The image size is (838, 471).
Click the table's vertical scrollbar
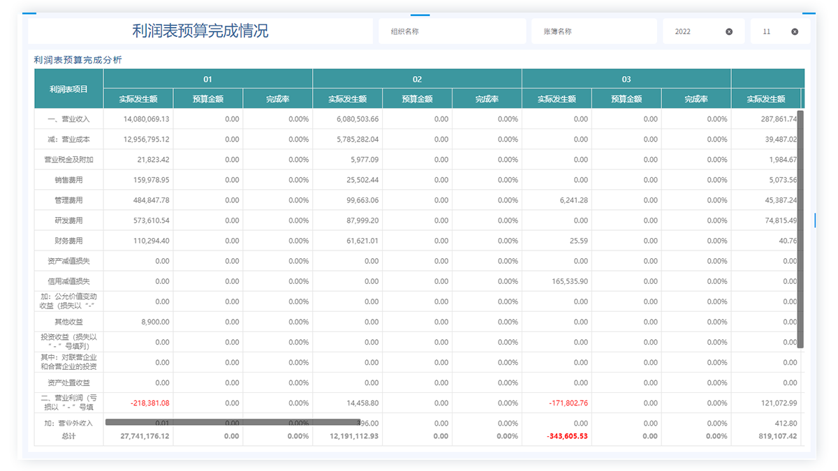click(x=801, y=229)
